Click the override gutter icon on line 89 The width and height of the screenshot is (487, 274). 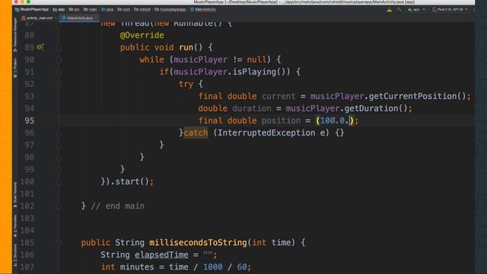click(40, 47)
